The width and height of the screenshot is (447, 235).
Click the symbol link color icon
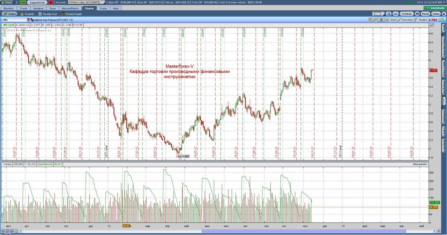tap(31, 20)
